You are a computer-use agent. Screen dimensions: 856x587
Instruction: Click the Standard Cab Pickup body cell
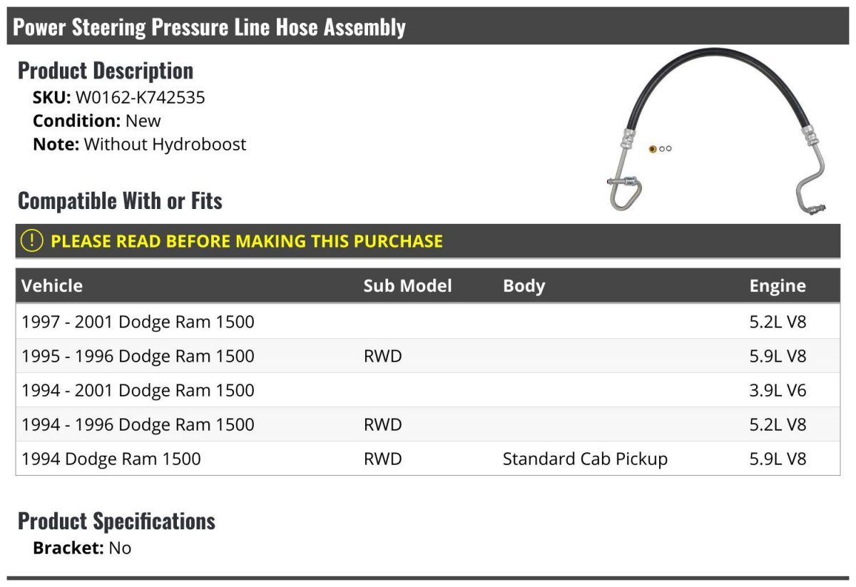point(585,459)
